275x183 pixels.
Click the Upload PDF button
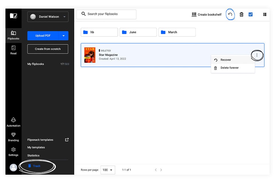coord(43,36)
